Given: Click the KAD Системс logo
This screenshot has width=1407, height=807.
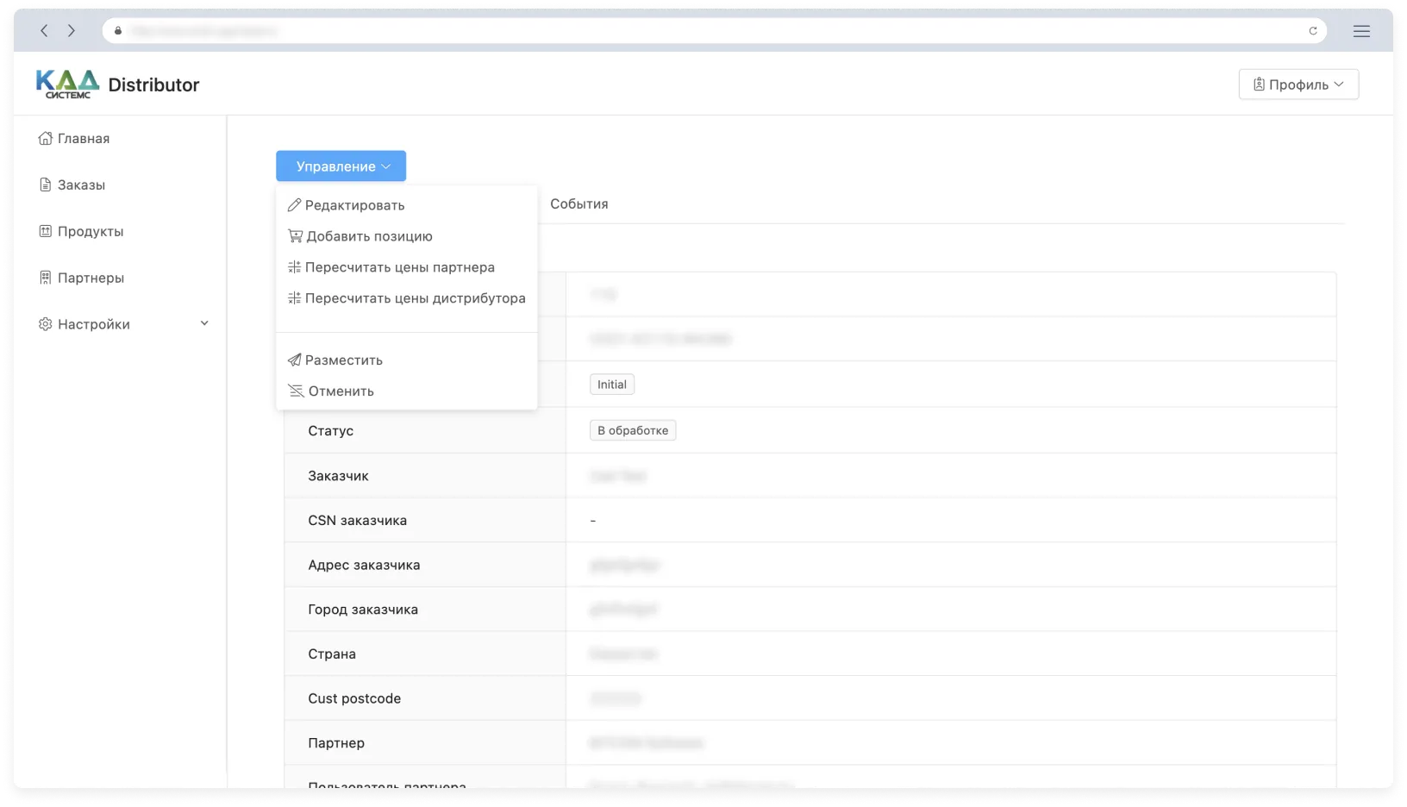Looking at the screenshot, I should pos(67,84).
